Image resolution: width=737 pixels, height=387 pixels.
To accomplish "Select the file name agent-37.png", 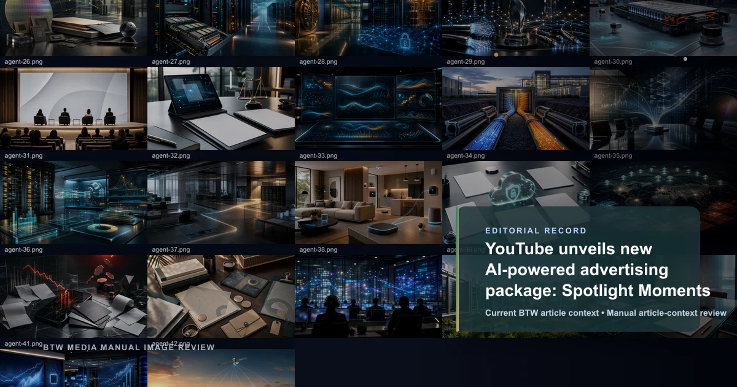I will [171, 249].
